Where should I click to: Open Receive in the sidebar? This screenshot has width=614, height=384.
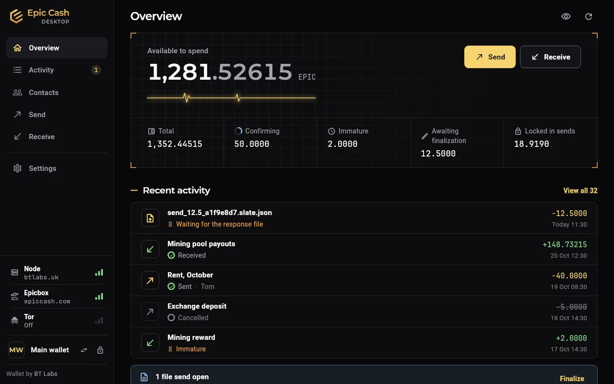click(57, 137)
